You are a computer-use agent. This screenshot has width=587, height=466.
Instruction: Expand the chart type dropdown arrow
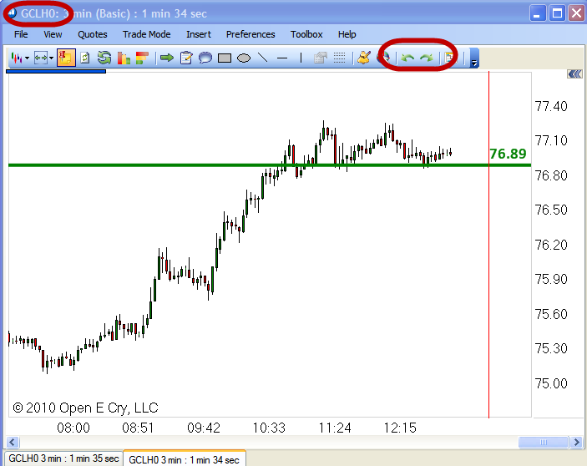point(27,58)
